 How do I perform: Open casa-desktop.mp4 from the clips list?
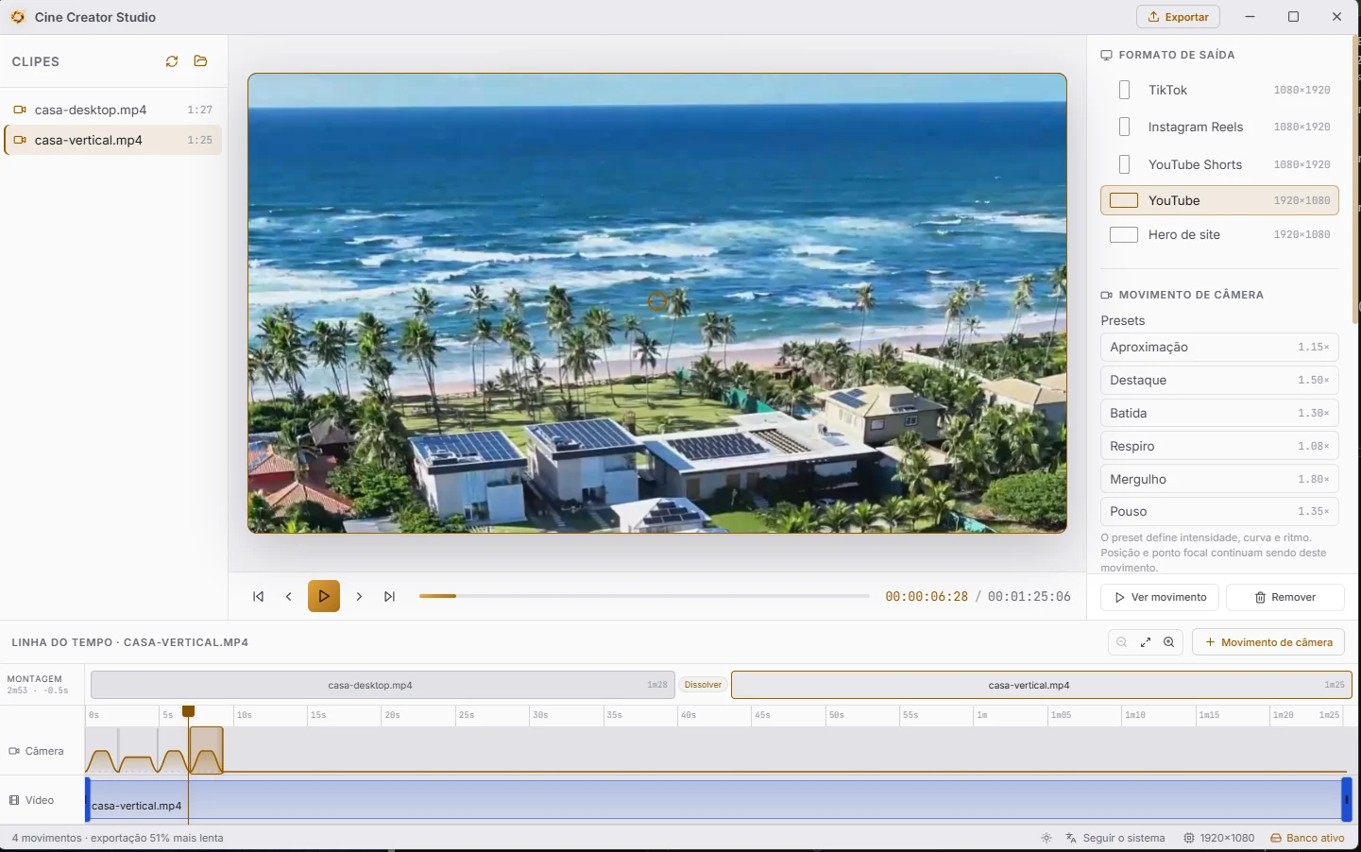pos(113,110)
